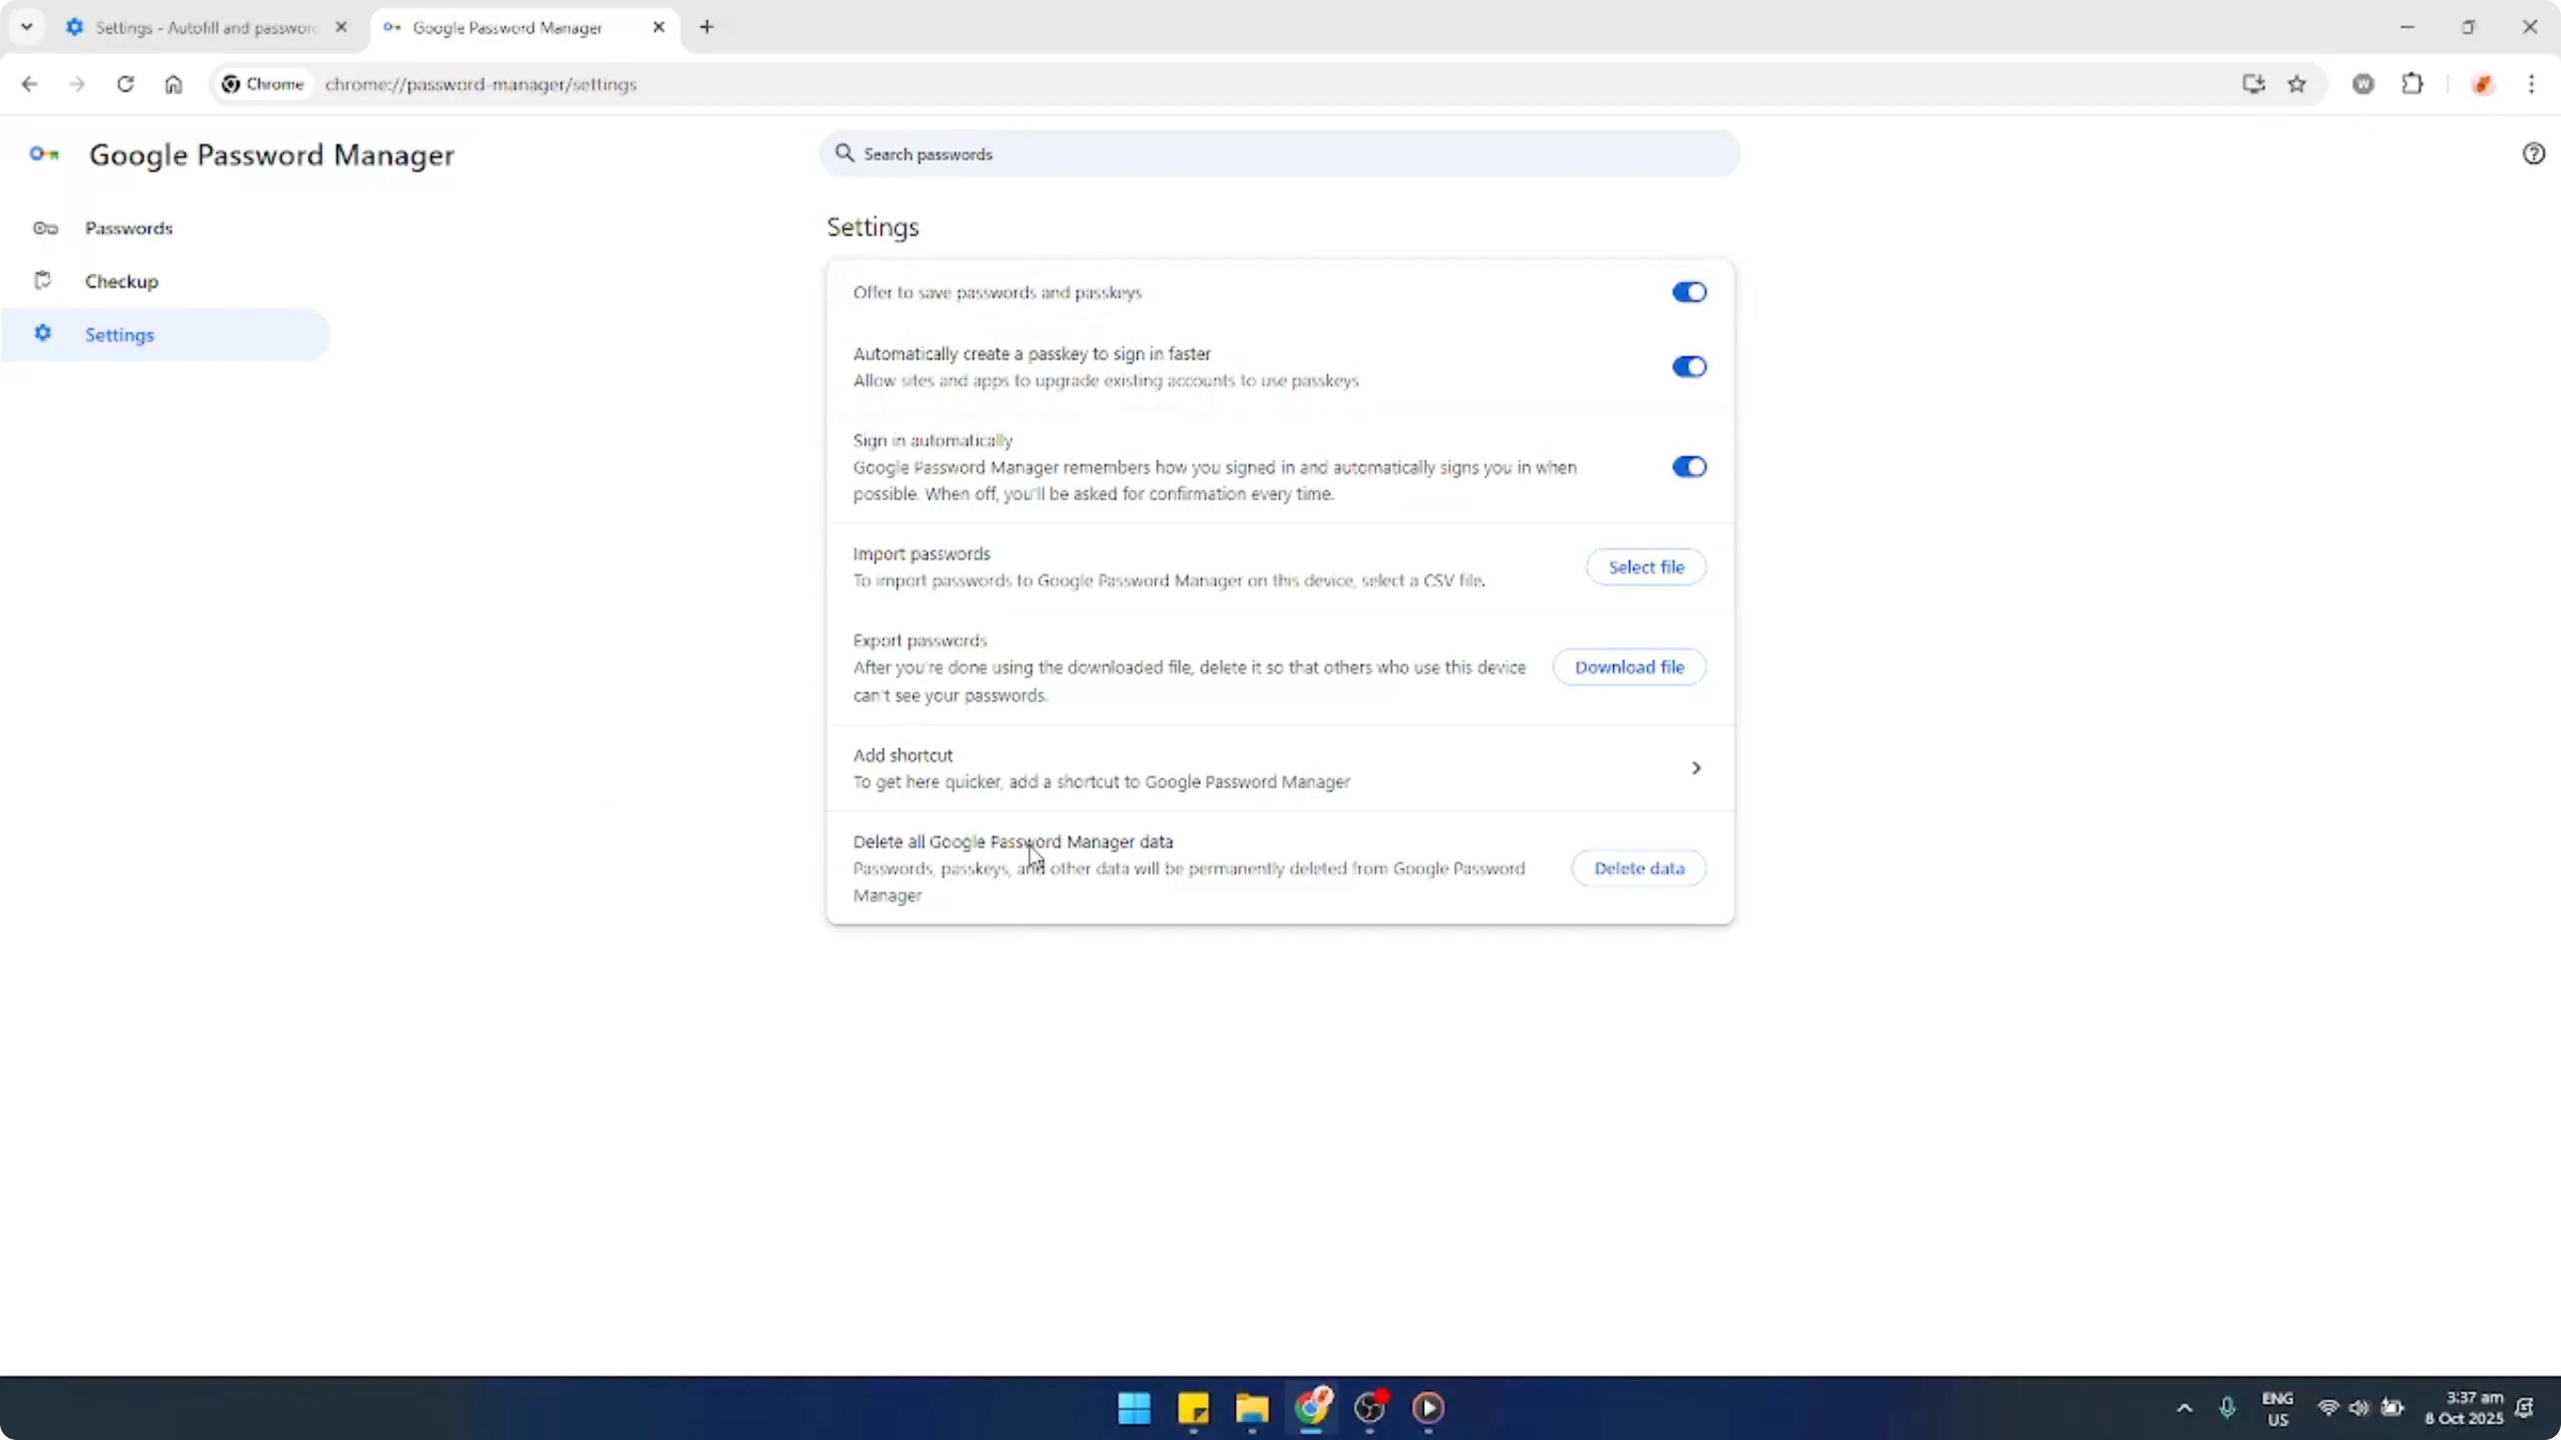Click the Settings gear icon in sidebar
The width and height of the screenshot is (2561, 1440).
42,333
